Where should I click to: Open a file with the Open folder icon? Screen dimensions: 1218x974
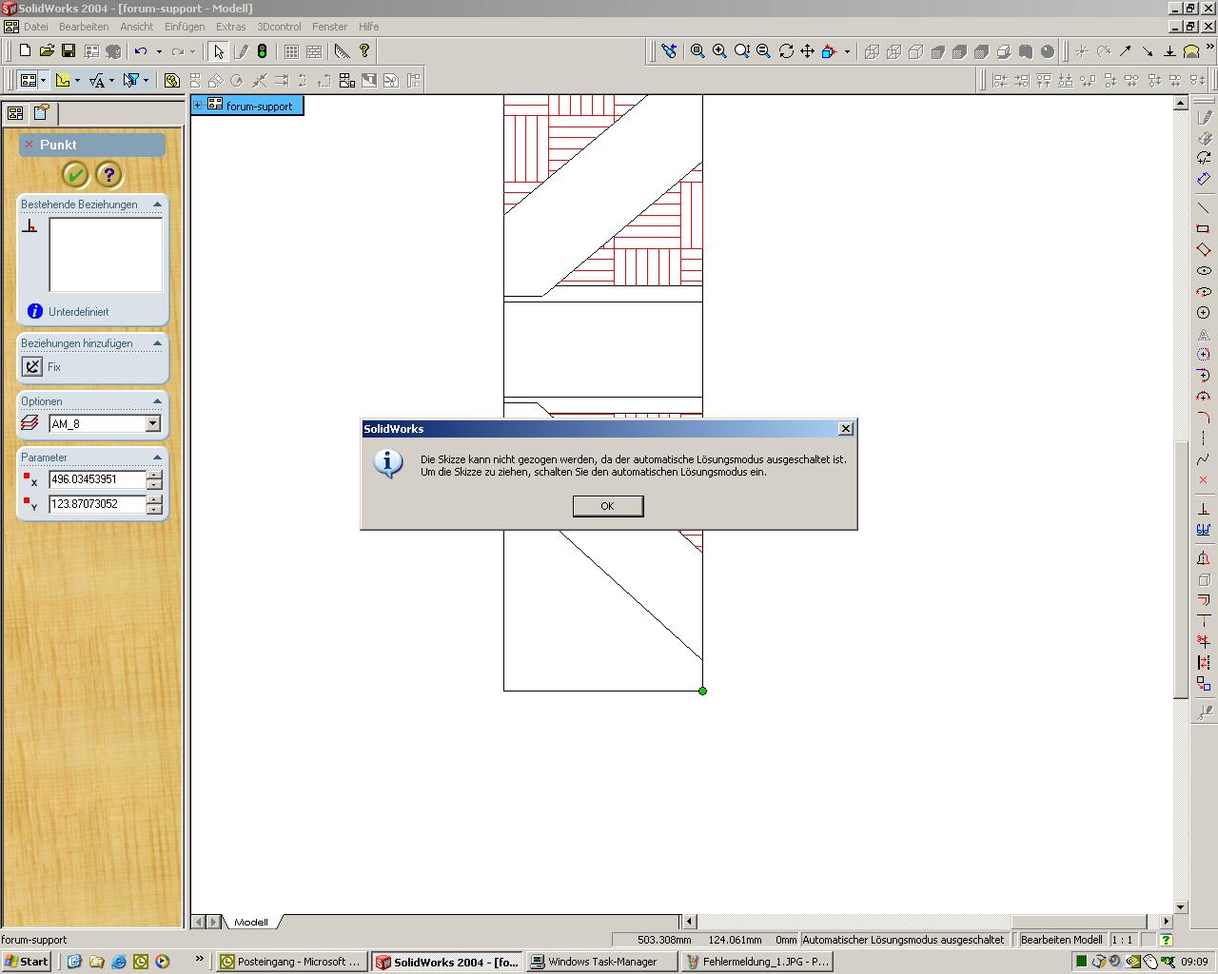click(x=47, y=51)
